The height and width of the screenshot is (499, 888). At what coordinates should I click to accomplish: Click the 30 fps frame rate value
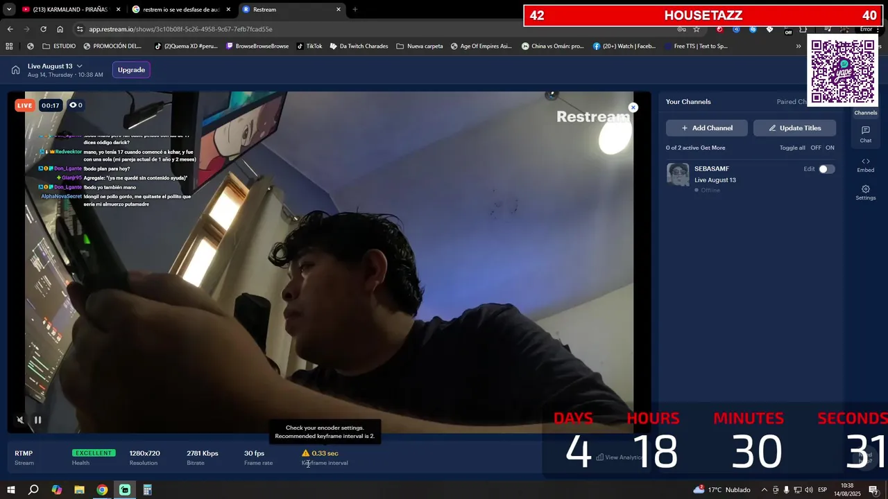coord(254,453)
